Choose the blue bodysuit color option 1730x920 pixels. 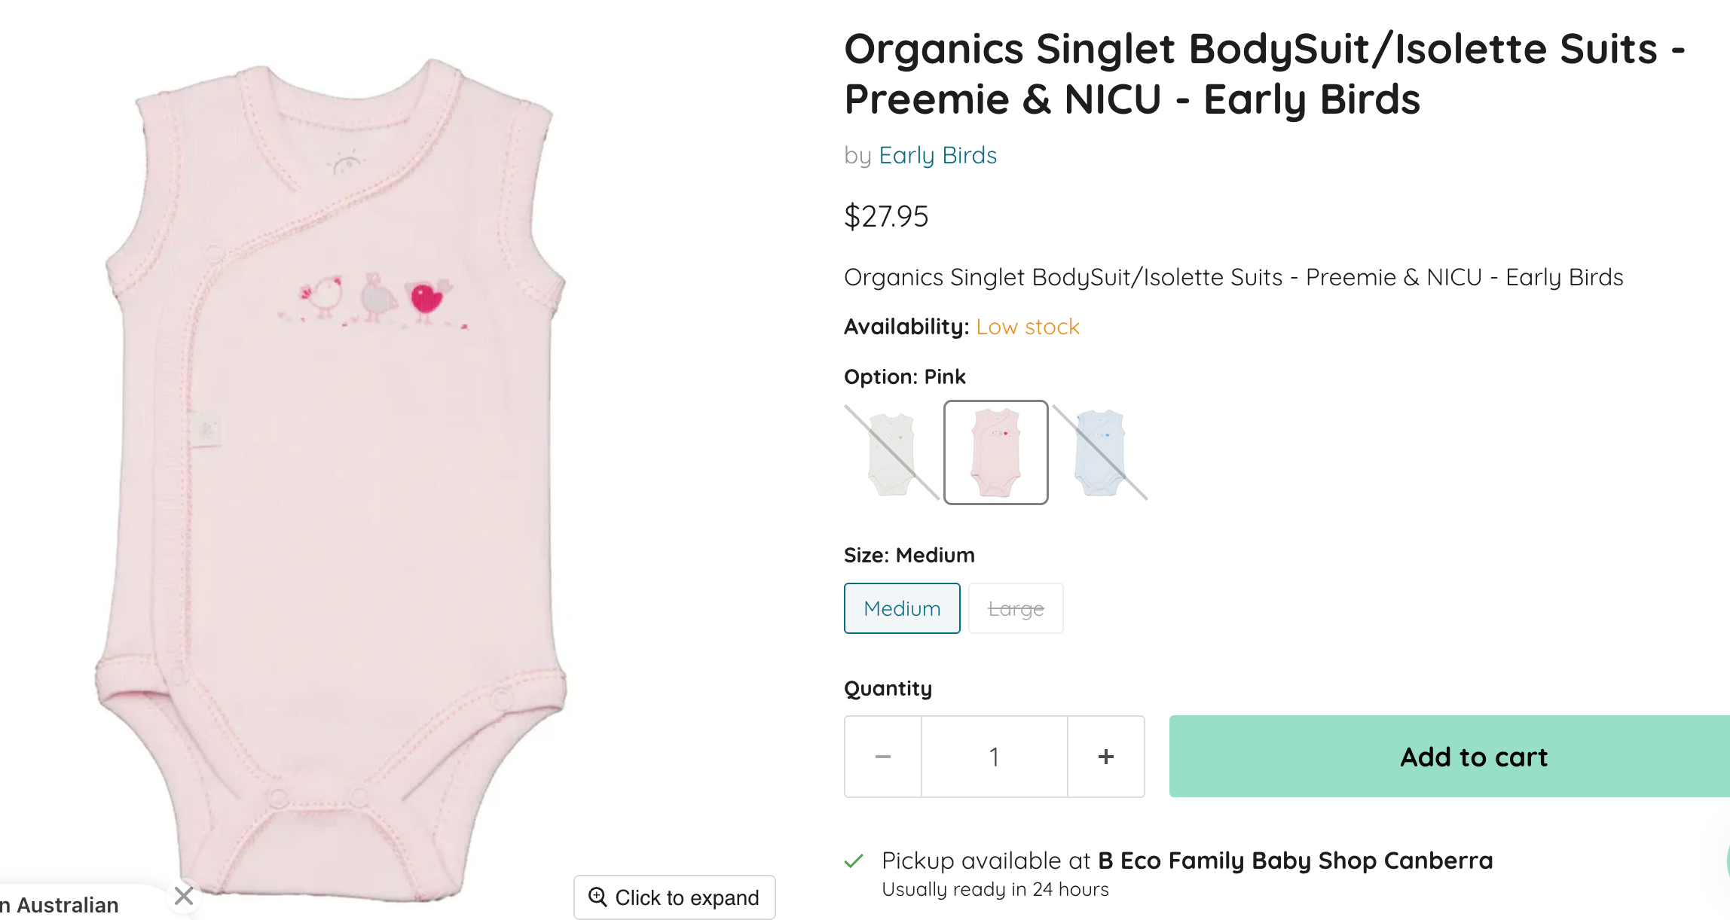[x=1100, y=452]
